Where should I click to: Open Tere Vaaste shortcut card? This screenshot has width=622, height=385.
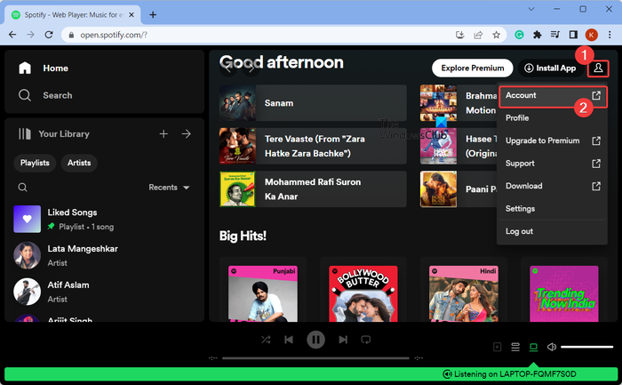313,146
